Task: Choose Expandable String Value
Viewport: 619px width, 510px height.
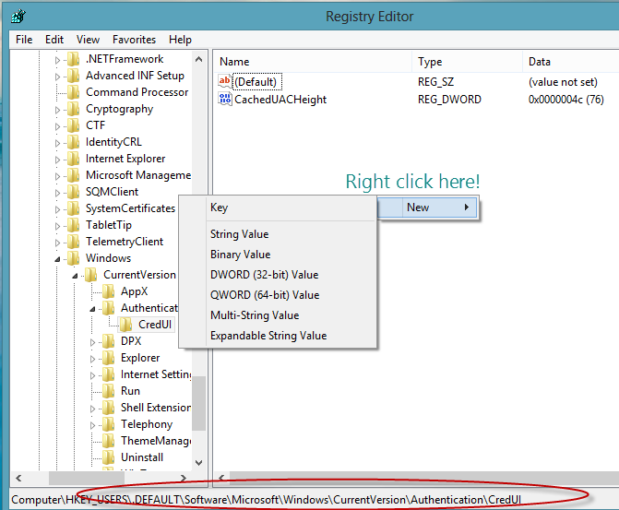Action: 279,336
